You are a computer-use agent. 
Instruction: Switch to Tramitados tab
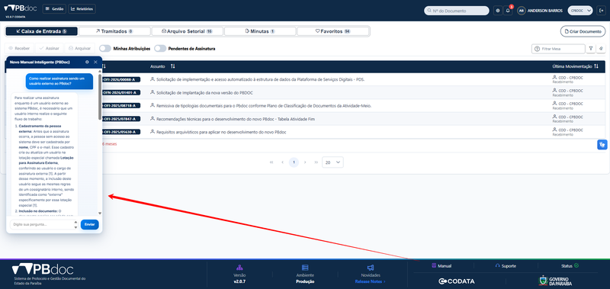[114, 31]
